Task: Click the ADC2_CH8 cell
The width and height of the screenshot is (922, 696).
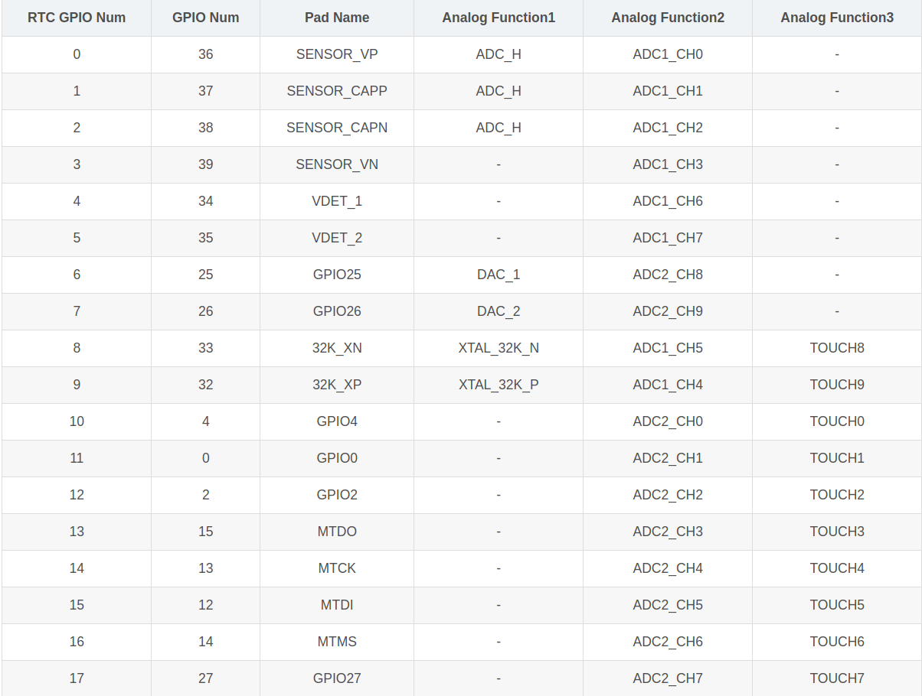Action: pyautogui.click(x=668, y=275)
